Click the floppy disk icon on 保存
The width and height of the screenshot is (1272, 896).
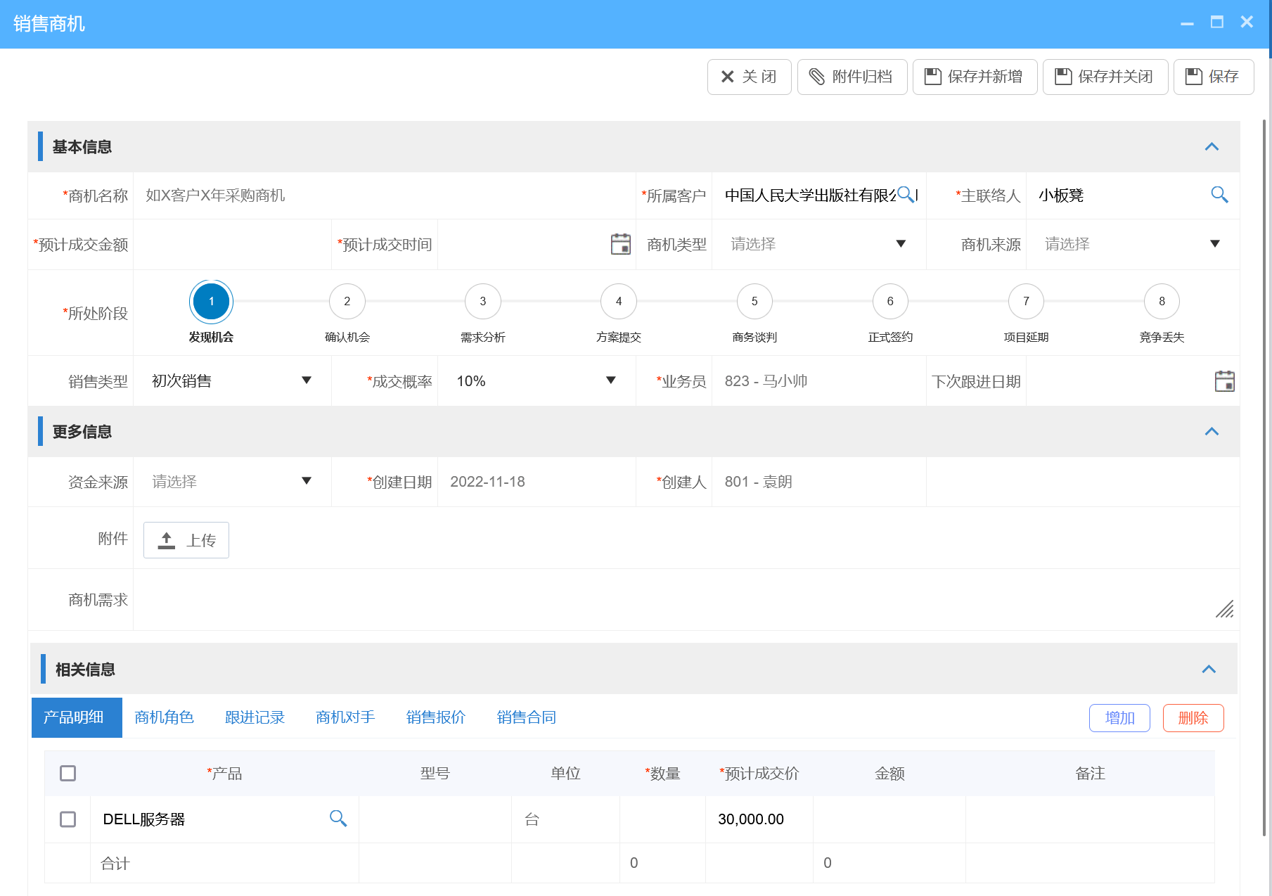[1194, 77]
